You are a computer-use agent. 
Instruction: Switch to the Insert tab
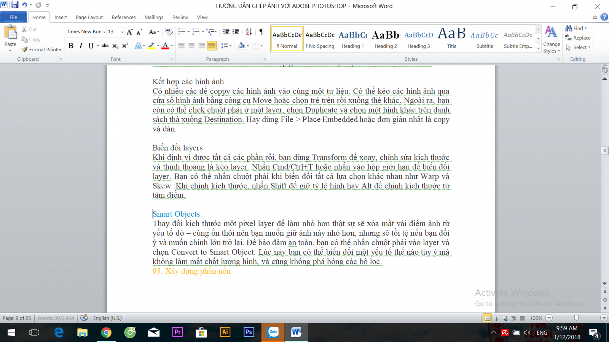click(x=61, y=17)
